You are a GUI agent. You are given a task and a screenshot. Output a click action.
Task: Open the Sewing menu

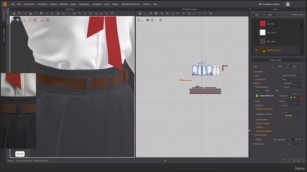[x=53, y=4]
